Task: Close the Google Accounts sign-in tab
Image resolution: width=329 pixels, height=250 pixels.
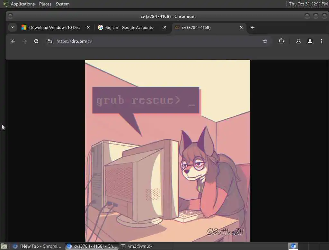Action: coord(165,28)
